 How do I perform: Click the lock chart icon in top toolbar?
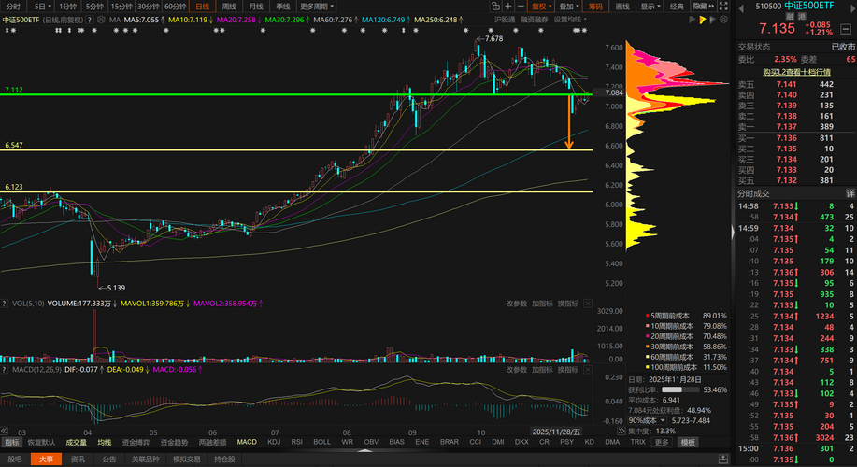click(x=495, y=7)
